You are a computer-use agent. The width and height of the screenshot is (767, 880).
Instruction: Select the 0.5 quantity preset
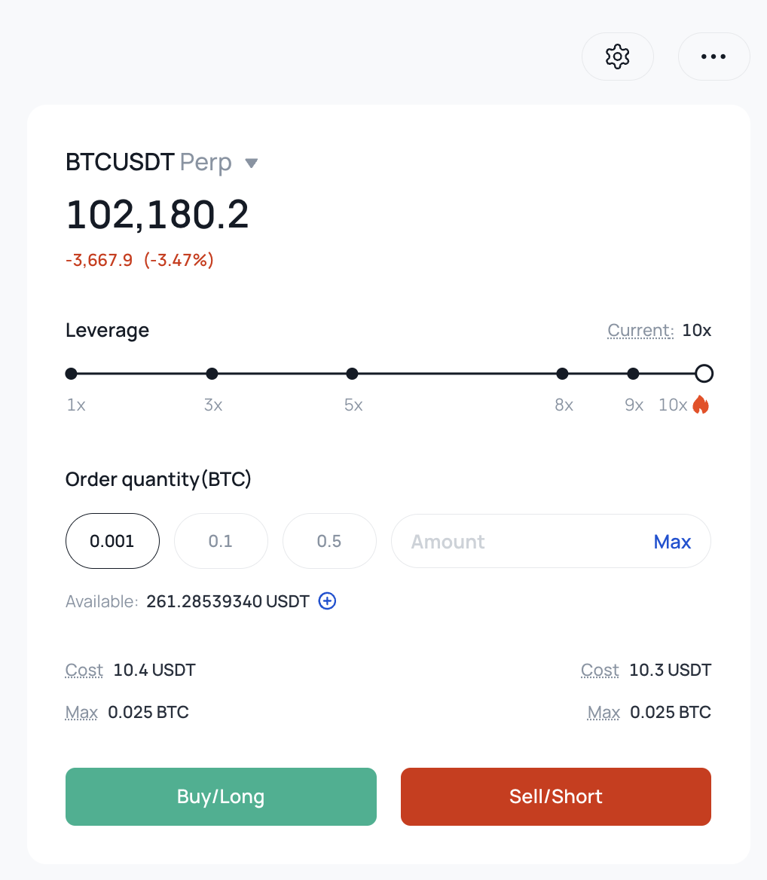(329, 541)
